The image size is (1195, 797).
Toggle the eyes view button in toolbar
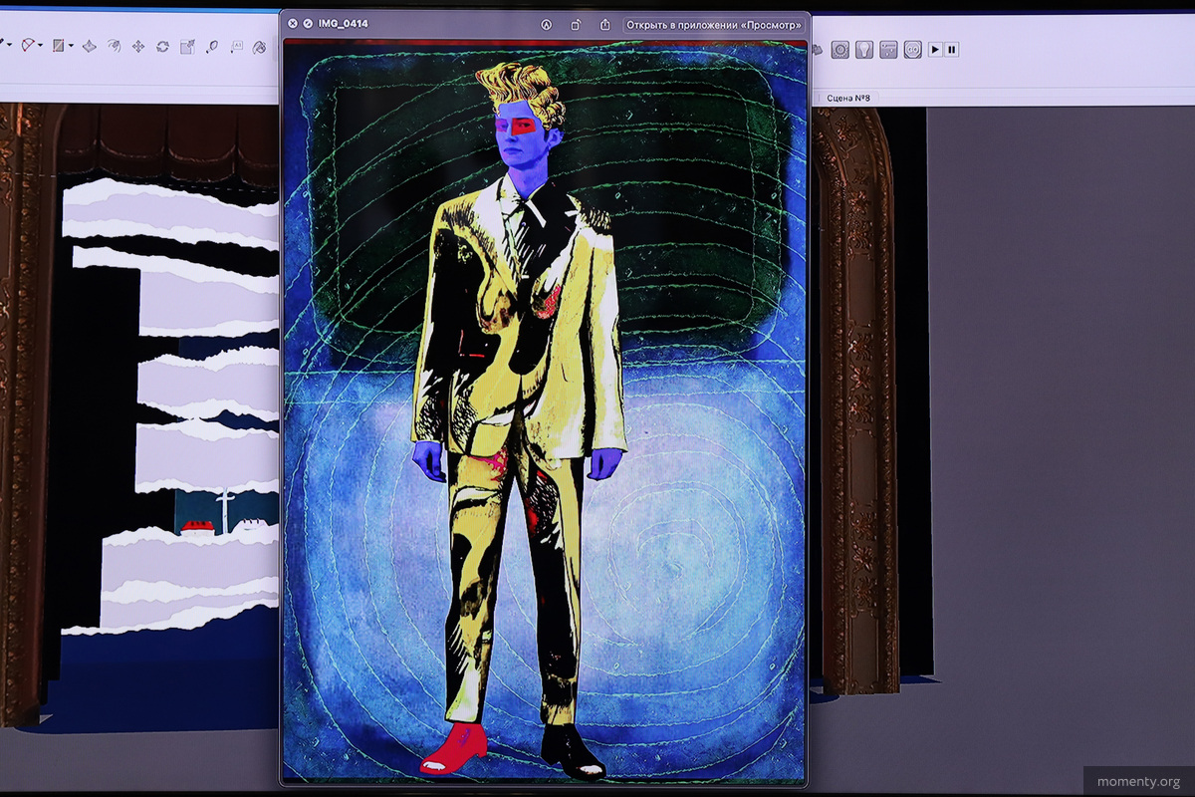coord(912,50)
